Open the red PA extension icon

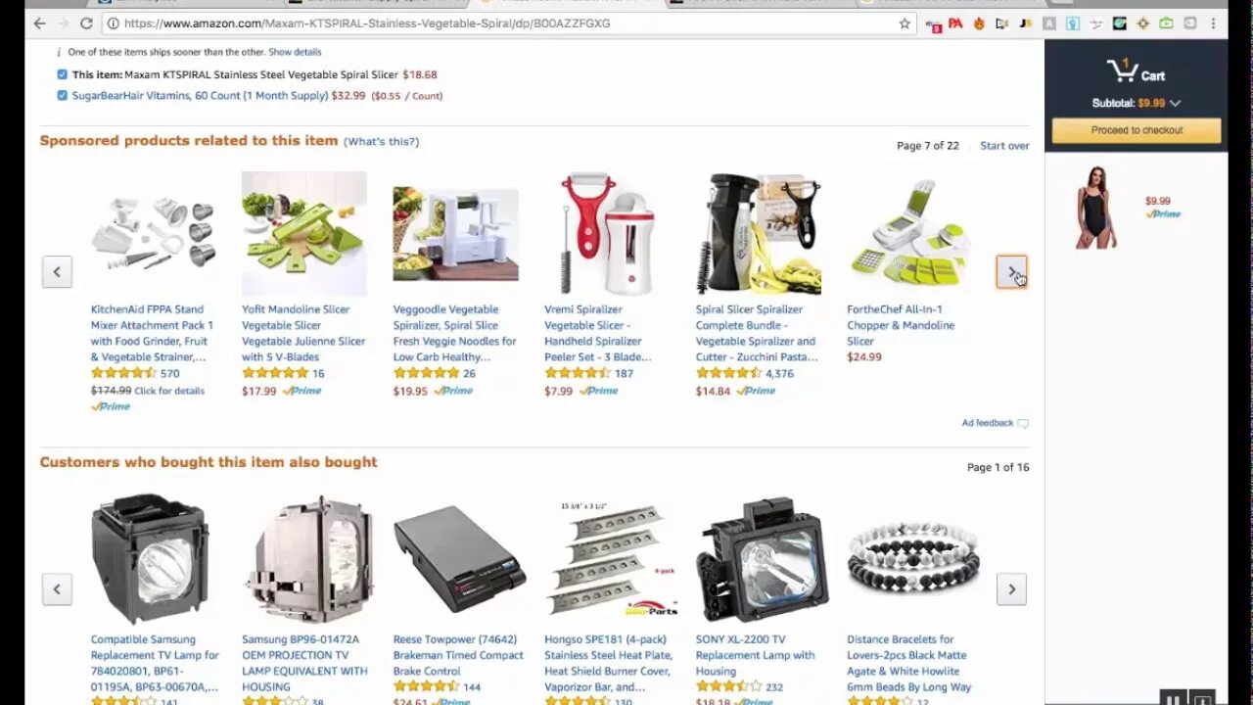955,23
